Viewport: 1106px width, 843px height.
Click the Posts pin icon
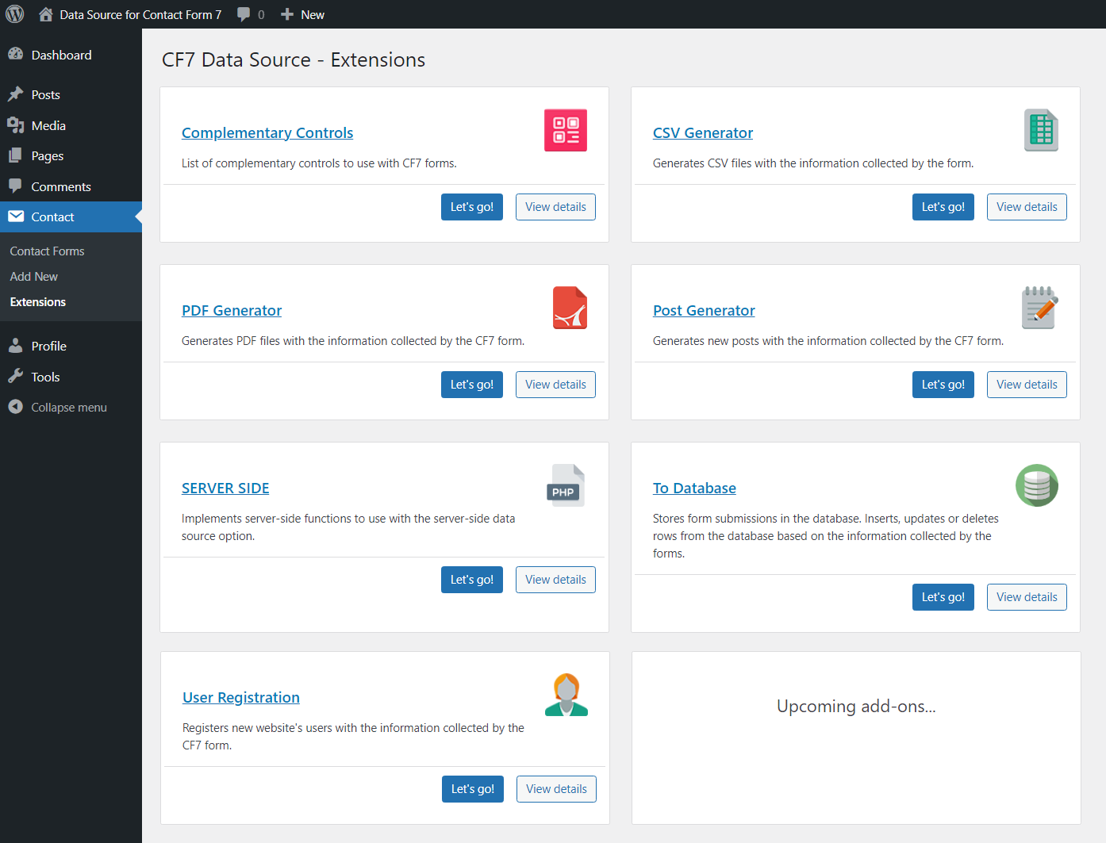[x=15, y=94]
